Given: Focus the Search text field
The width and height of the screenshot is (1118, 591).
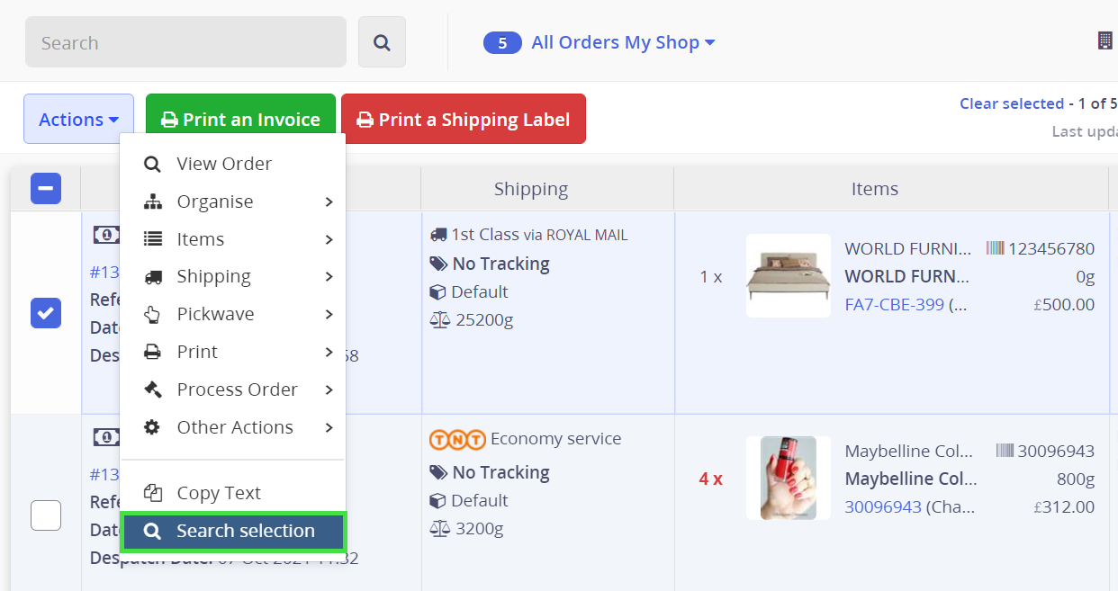Looking at the screenshot, I should point(185,42).
